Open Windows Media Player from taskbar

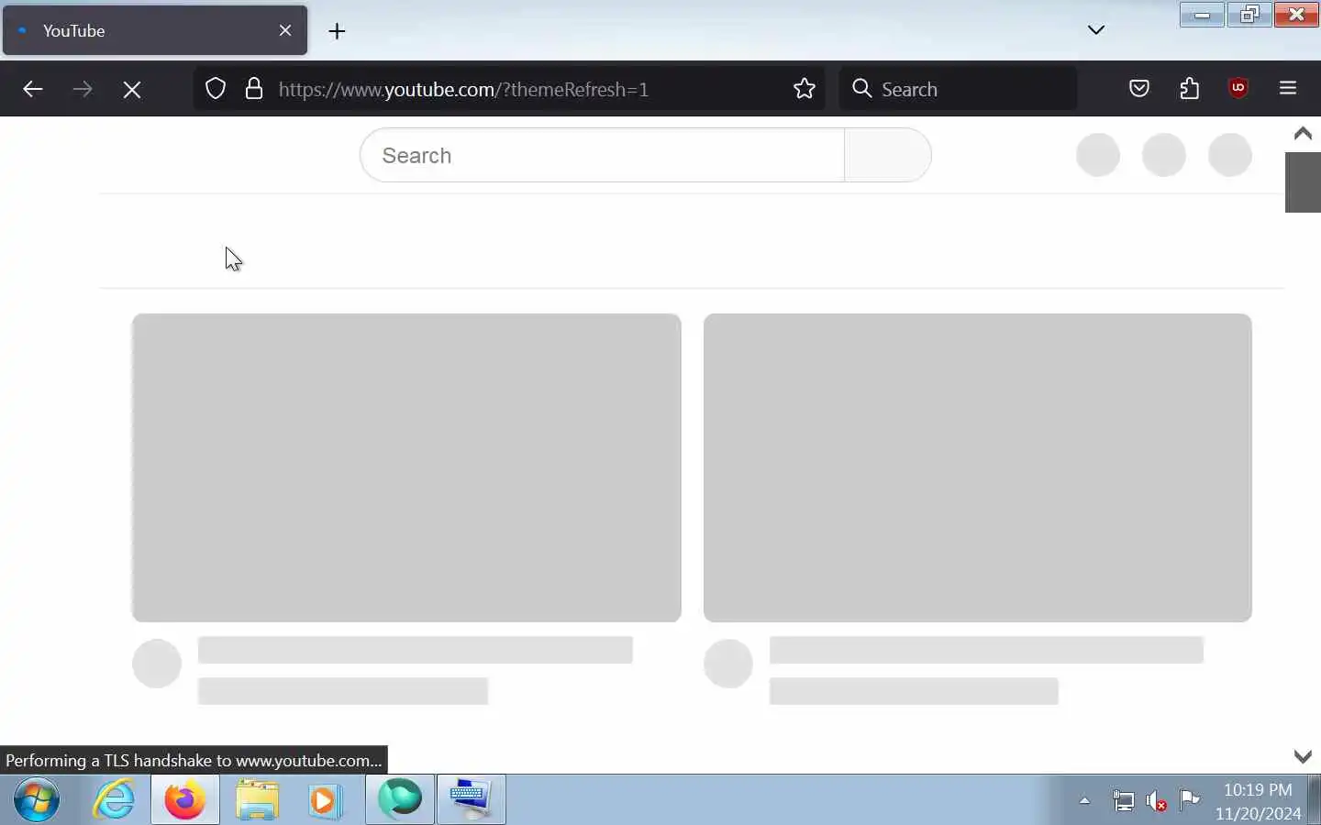(x=324, y=799)
